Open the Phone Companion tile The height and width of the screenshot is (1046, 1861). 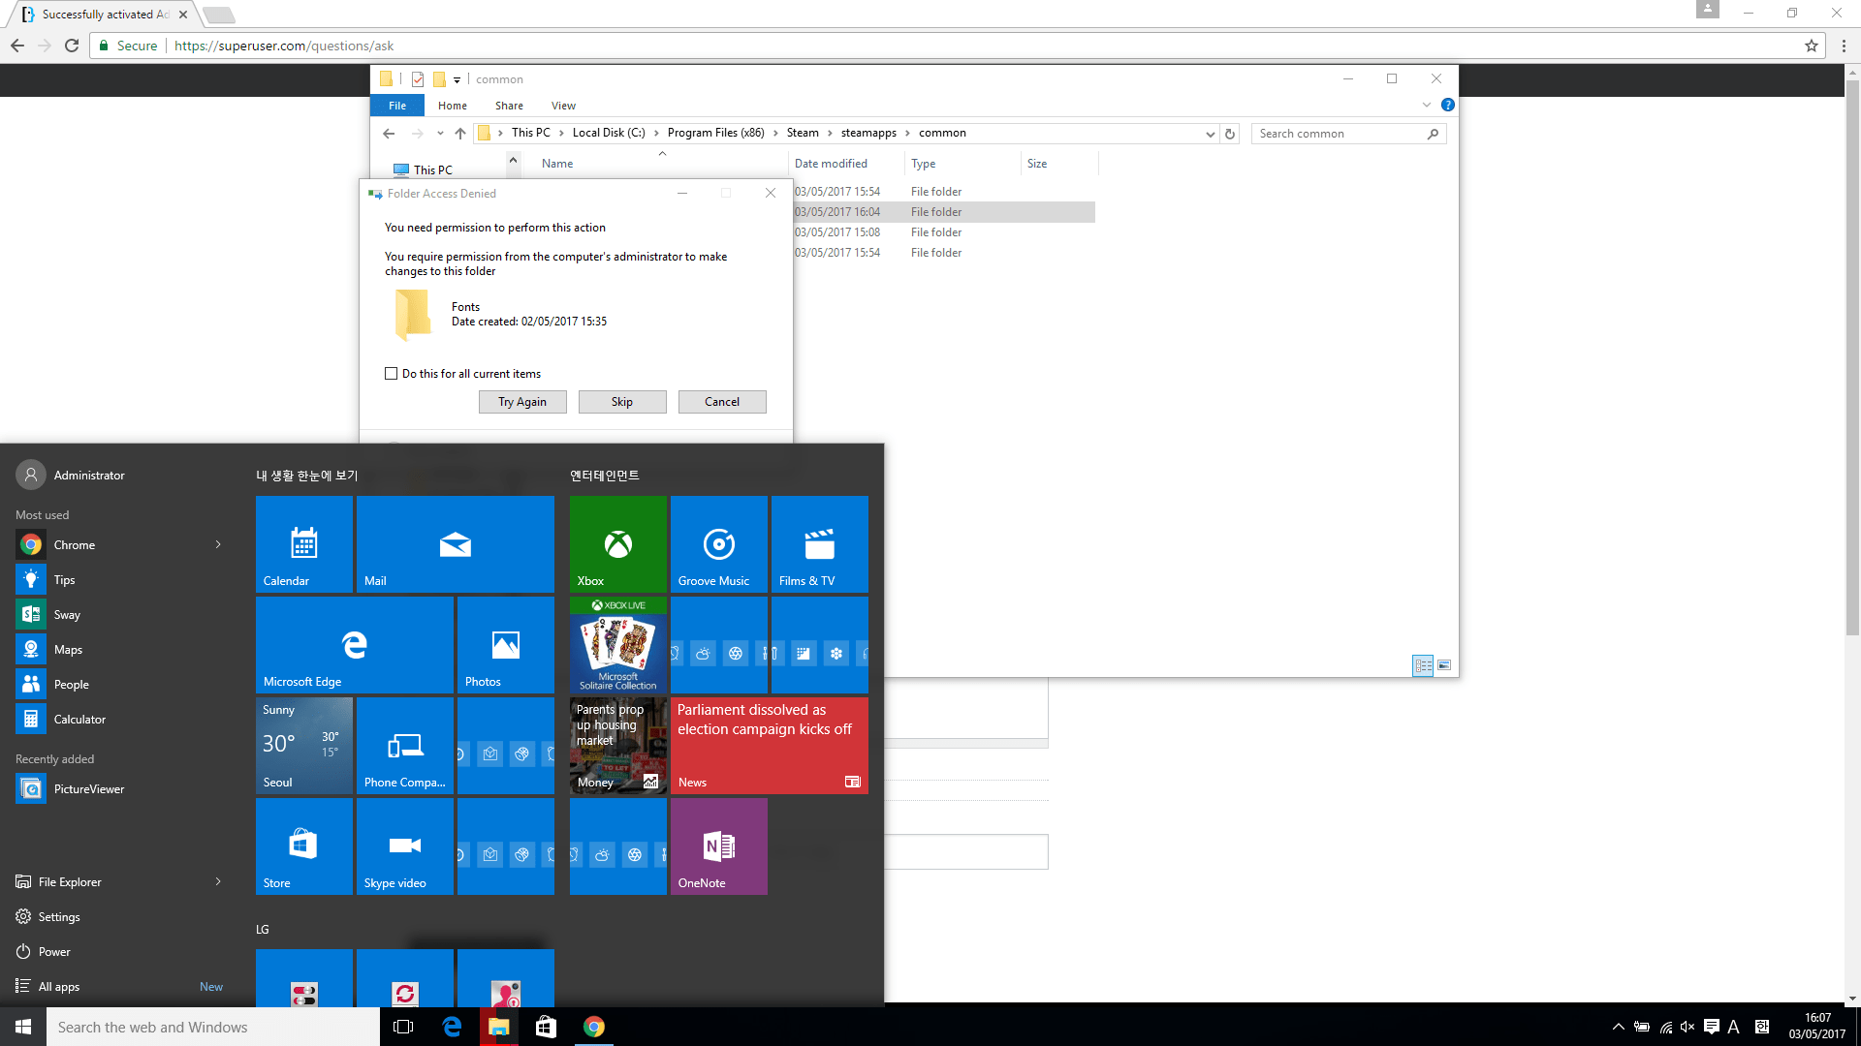pyautogui.click(x=405, y=746)
